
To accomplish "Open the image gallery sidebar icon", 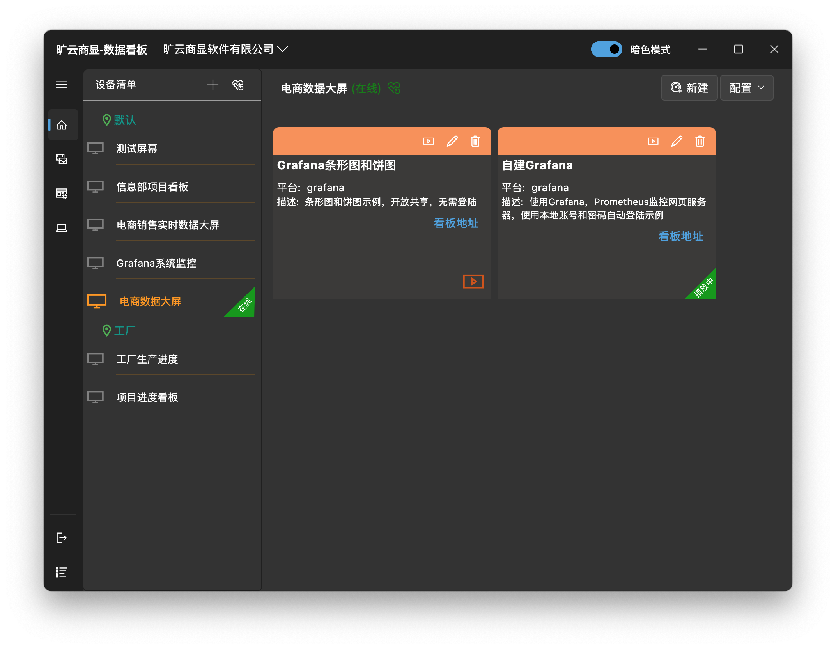I will [62, 159].
